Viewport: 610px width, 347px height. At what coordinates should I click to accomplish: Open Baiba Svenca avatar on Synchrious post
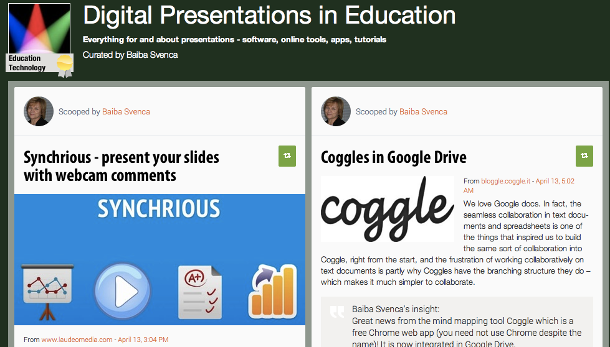click(x=39, y=111)
